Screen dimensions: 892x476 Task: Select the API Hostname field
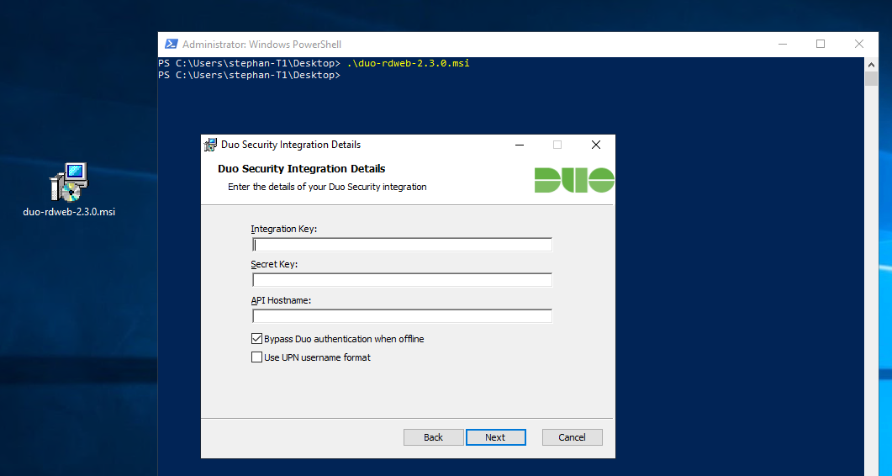coord(402,316)
